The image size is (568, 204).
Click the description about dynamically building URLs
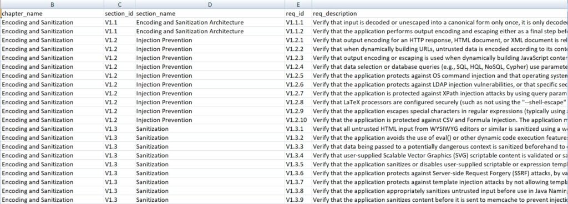coord(440,49)
